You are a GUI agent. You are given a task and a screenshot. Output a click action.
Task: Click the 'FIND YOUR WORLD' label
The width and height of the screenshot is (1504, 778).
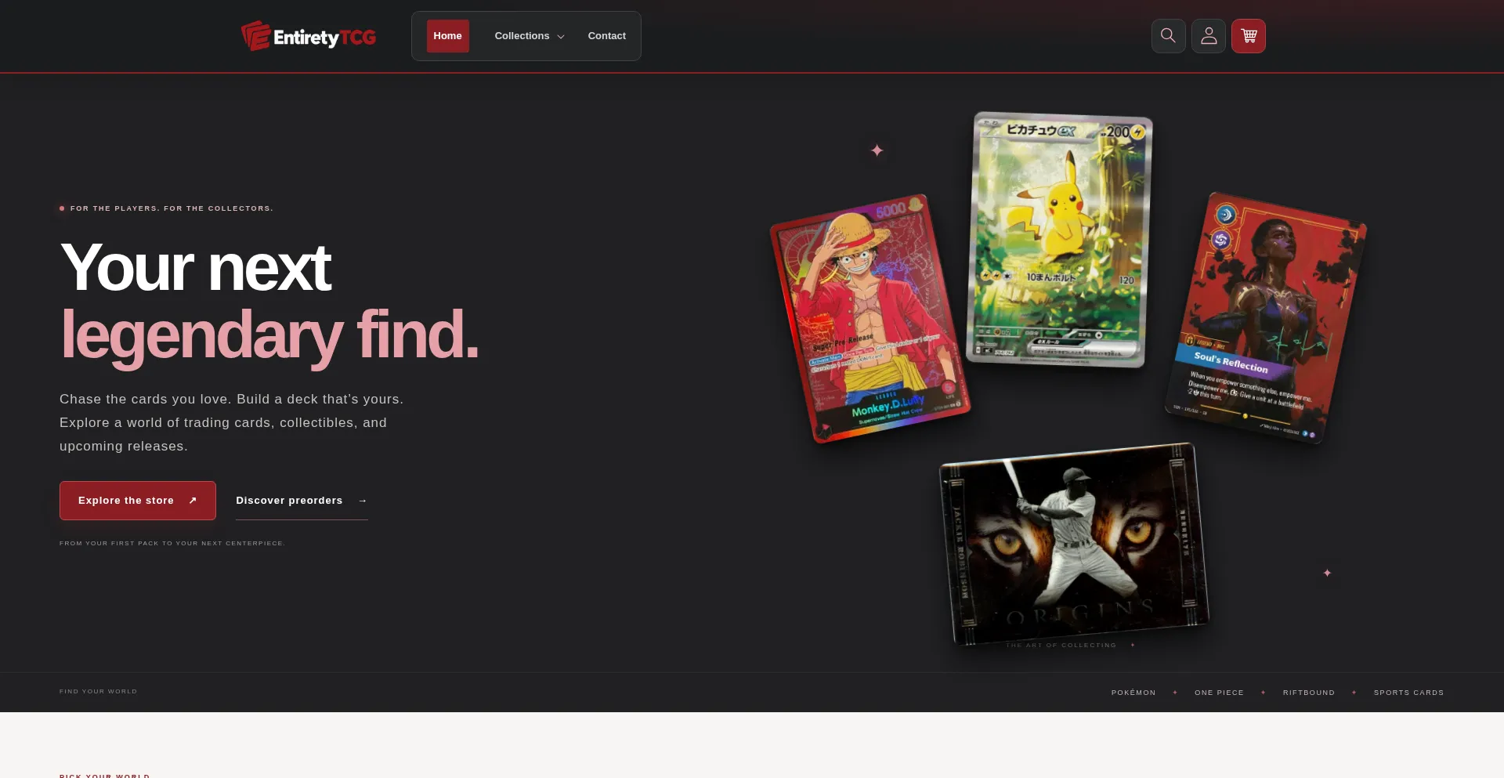pyautogui.click(x=99, y=692)
